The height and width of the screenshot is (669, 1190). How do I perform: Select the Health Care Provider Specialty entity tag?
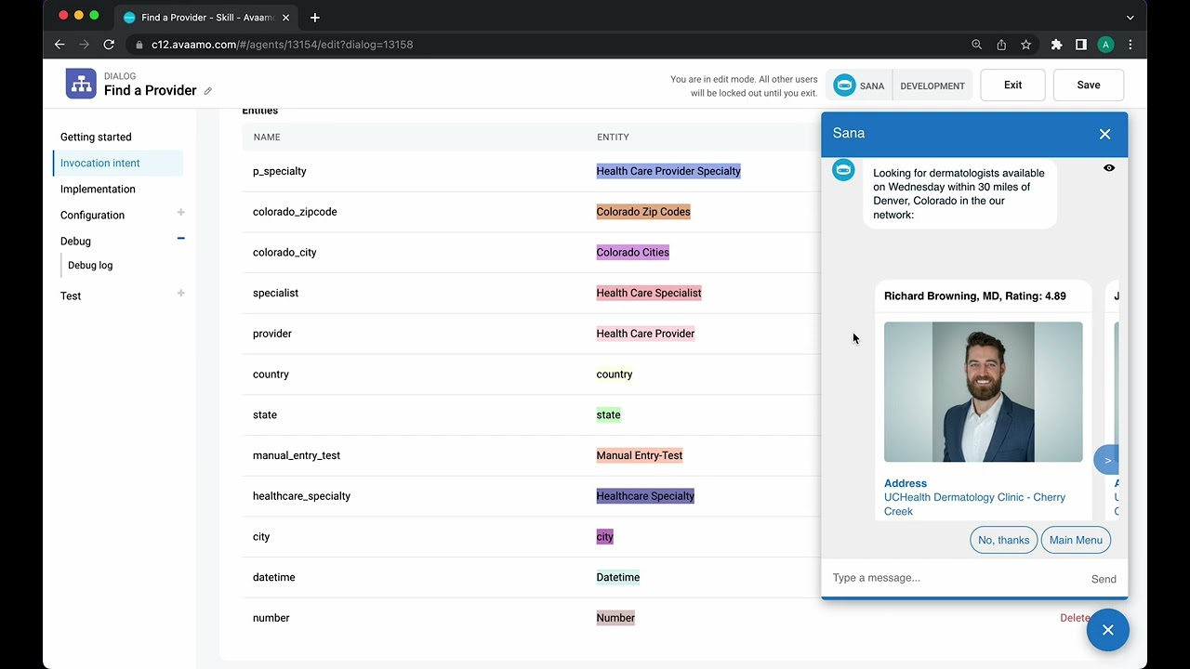668,171
